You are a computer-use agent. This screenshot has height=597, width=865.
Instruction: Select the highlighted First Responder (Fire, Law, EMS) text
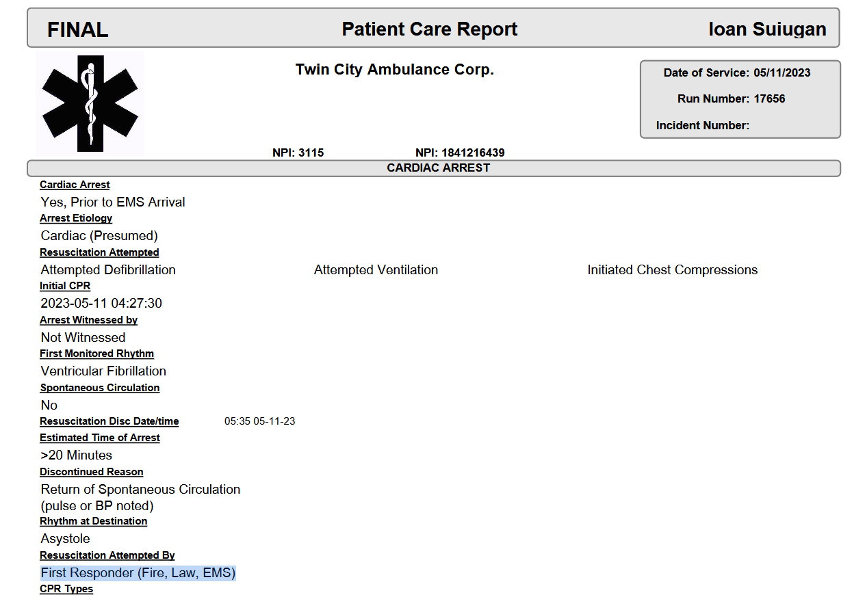pos(138,573)
